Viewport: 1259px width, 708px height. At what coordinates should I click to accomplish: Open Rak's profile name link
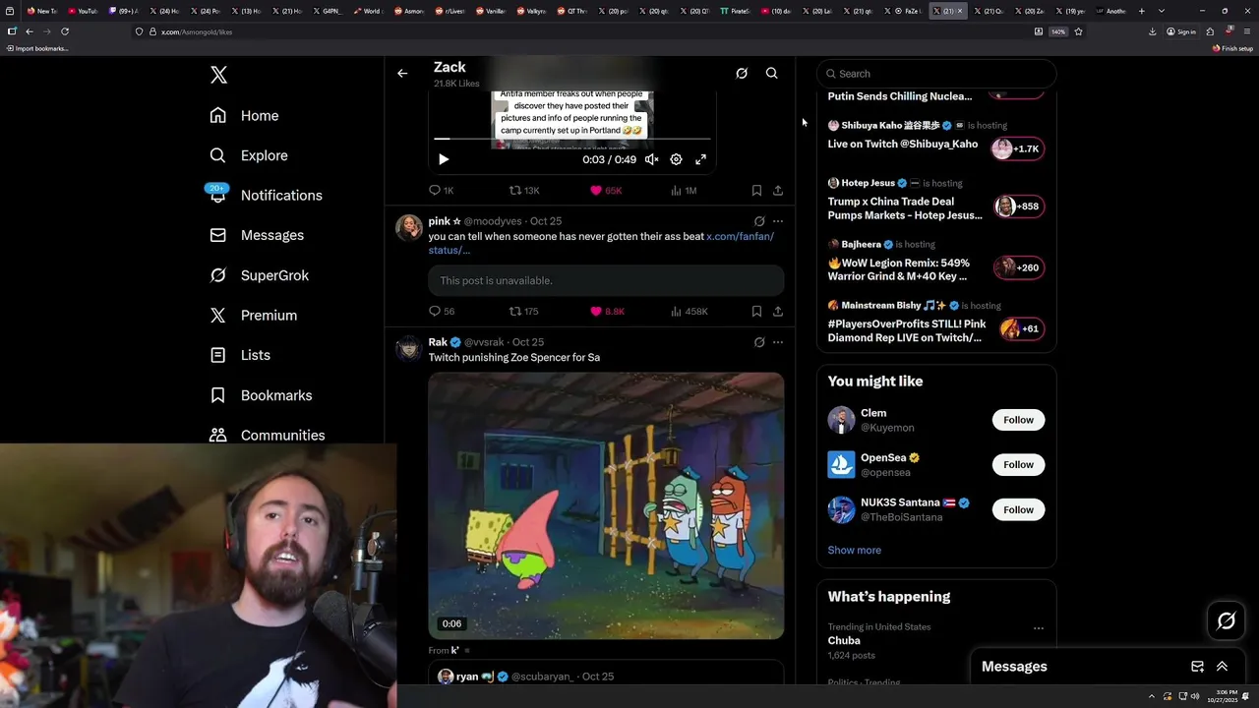click(438, 342)
